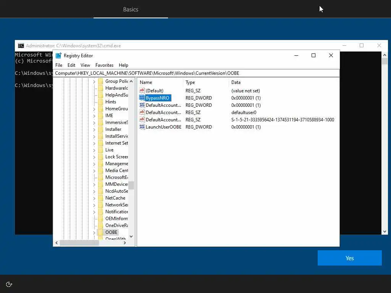Click the Type column header

pyautogui.click(x=206, y=82)
